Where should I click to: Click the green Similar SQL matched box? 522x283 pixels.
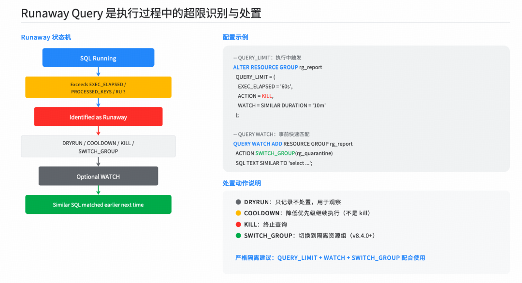tap(98, 204)
